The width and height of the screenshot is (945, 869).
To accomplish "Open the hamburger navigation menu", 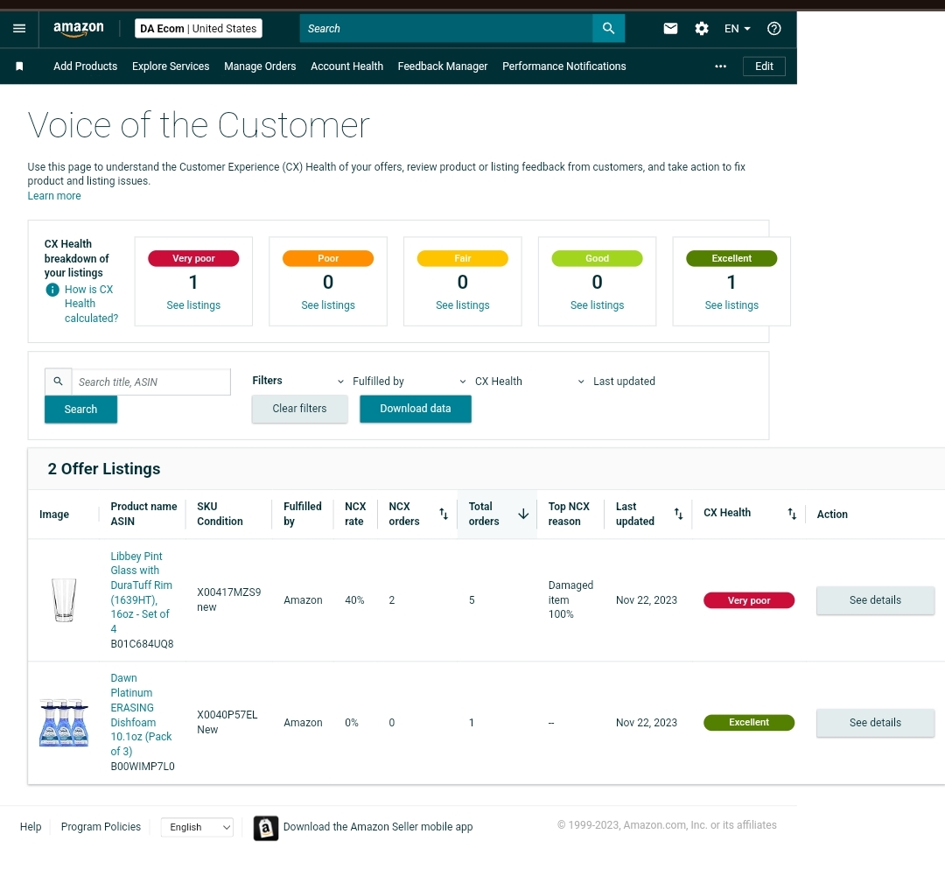I will 19,28.
